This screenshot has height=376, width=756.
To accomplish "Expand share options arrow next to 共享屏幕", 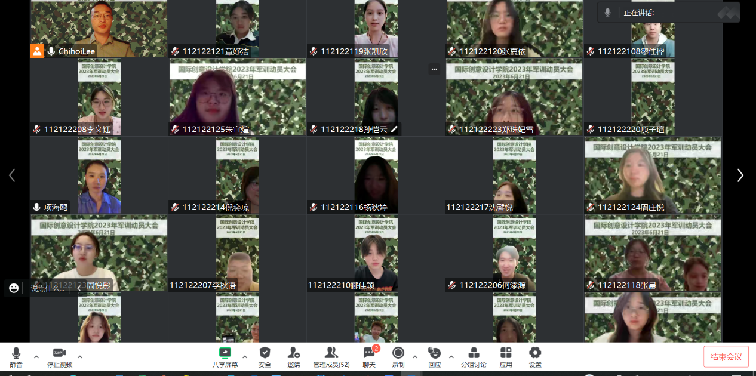I will (245, 356).
